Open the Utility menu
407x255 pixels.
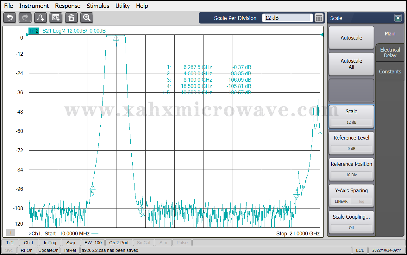pyautogui.click(x=122, y=6)
